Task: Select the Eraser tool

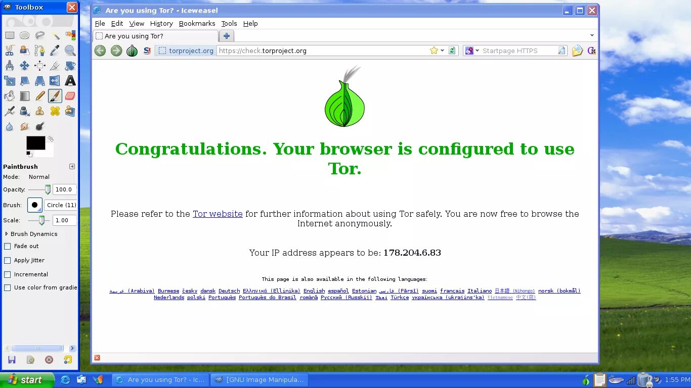Action: [x=70, y=96]
